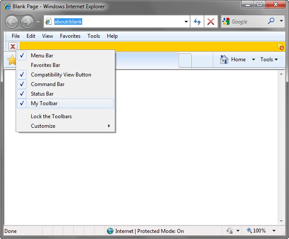Screen dimensions: 289x239
Task: Click the 100% zoom level button
Action: 256,230
